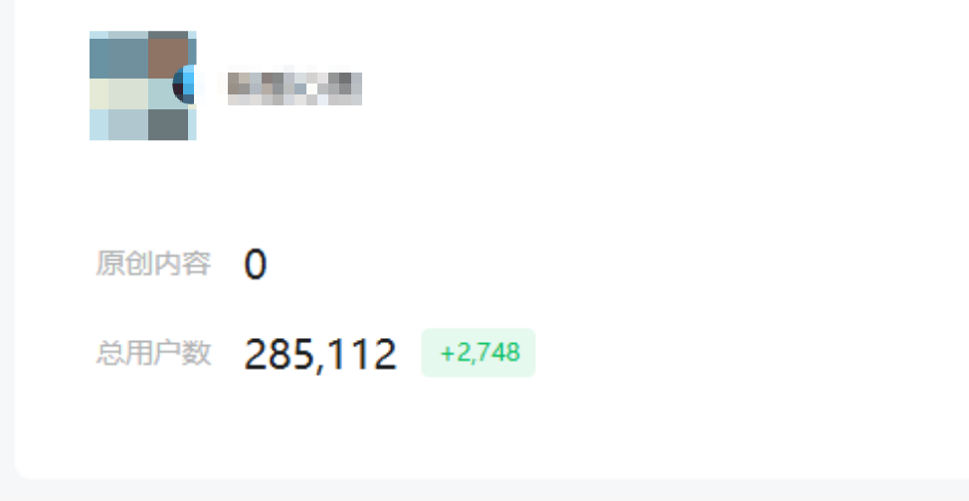Select the 0 original content count
This screenshot has height=501, width=969.
point(256,264)
